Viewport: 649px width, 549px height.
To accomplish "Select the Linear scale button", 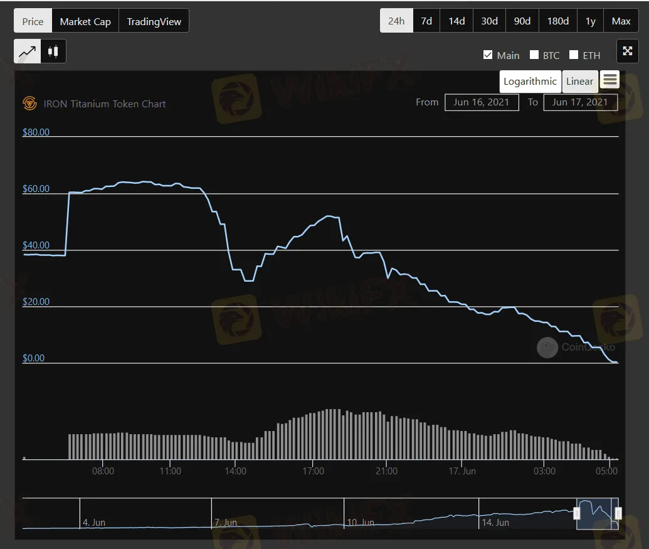I will [579, 82].
